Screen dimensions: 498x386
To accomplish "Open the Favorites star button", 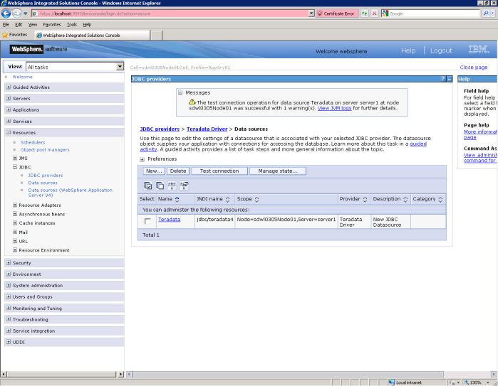I will [15, 35].
